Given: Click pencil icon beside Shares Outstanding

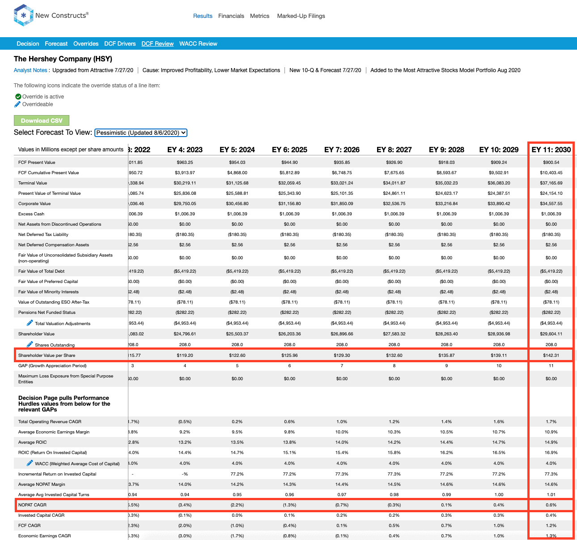Looking at the screenshot, I should click(x=30, y=344).
